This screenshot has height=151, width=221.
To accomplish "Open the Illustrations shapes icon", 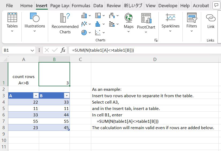I will pos(35,17).
